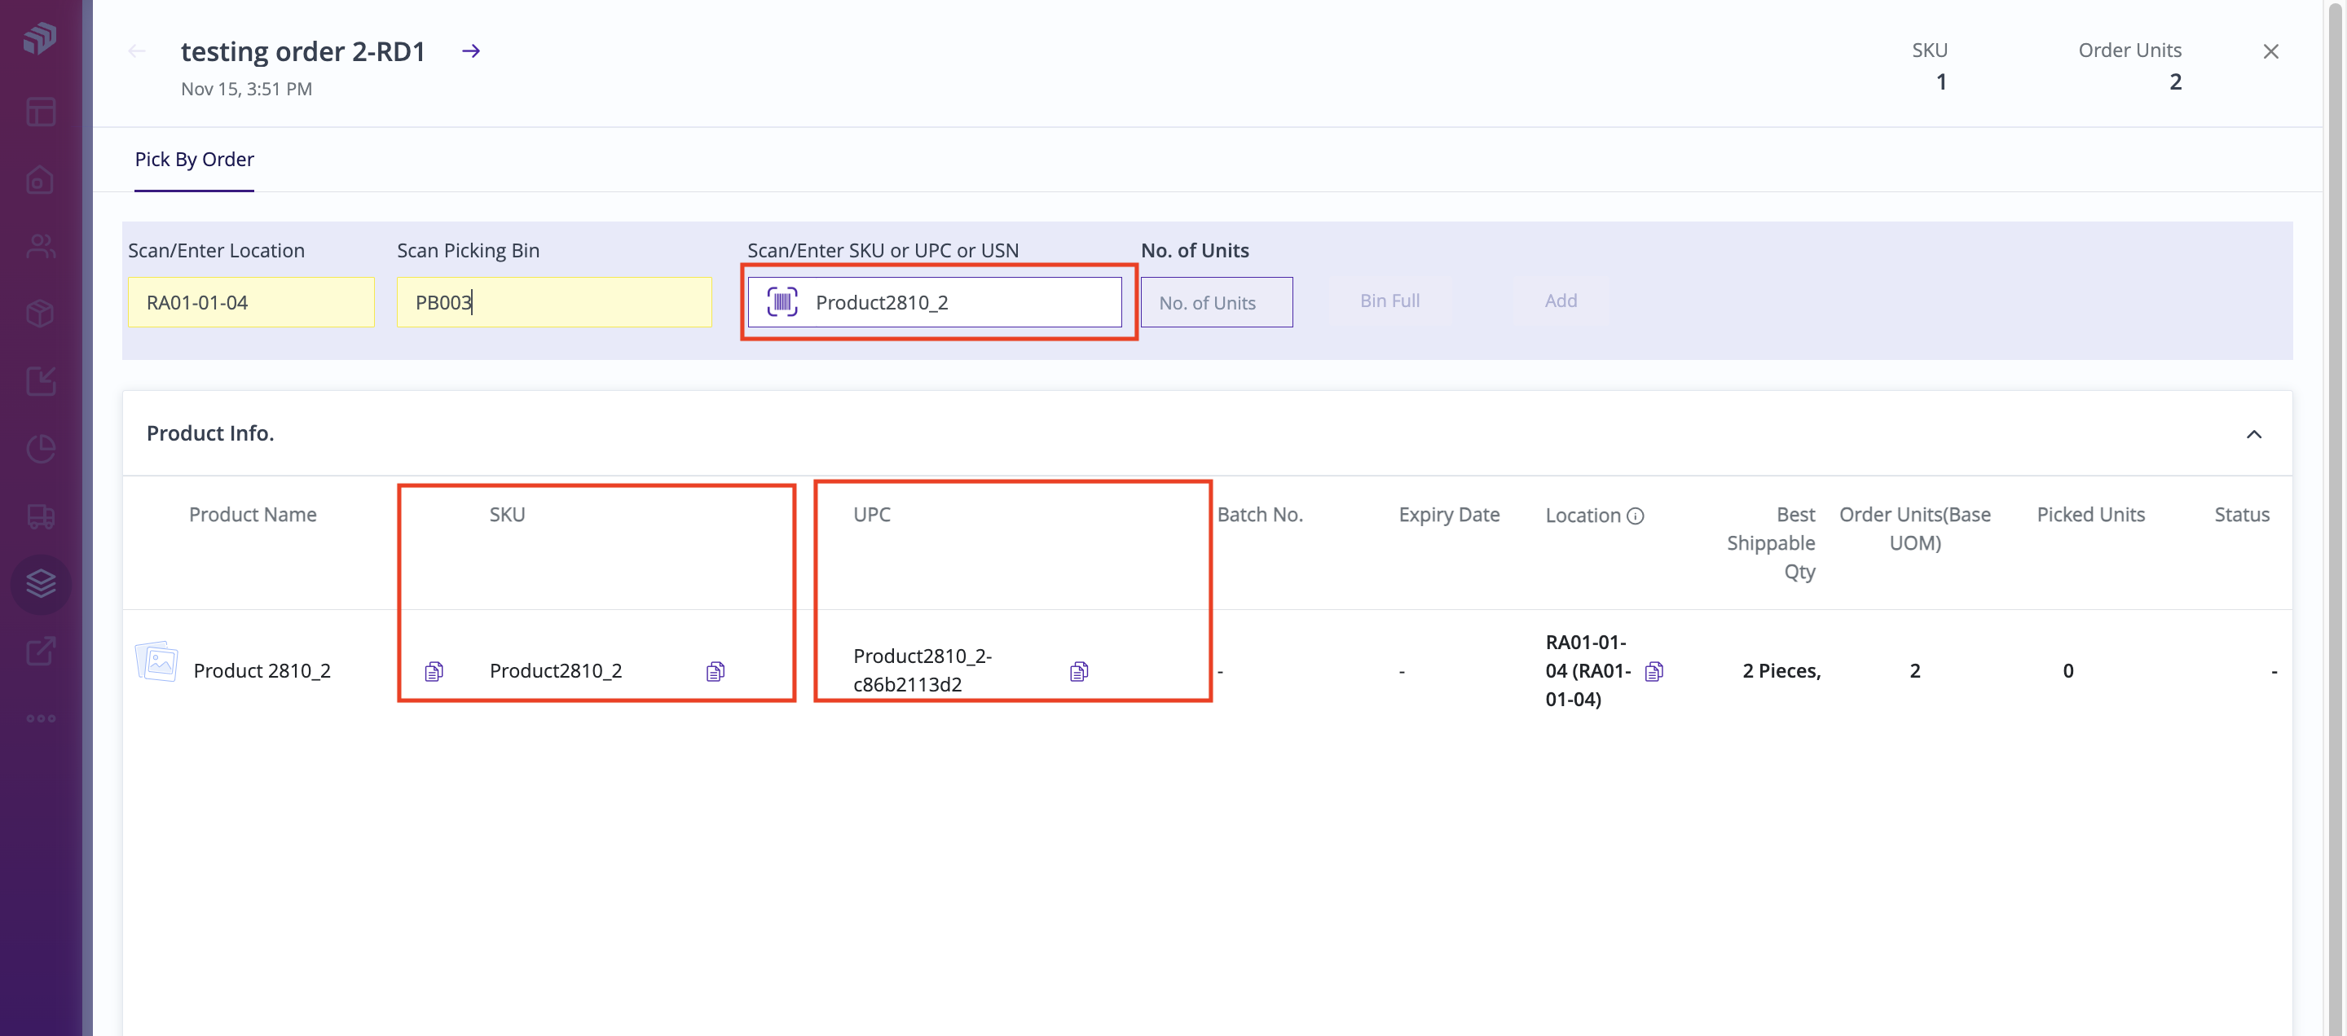This screenshot has height=1036, width=2347.
Task: Select the Shipping truck icon in sidebar
Action: 40,517
